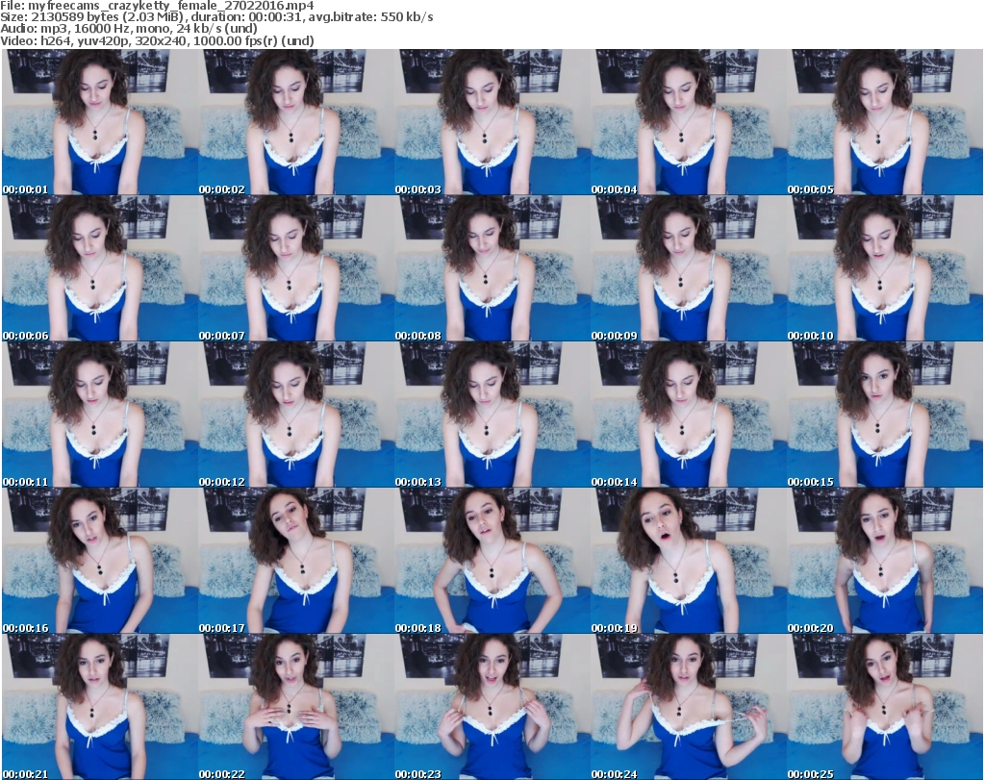
Task: Open the frame stamped 00:00:19
Action: tap(688, 561)
